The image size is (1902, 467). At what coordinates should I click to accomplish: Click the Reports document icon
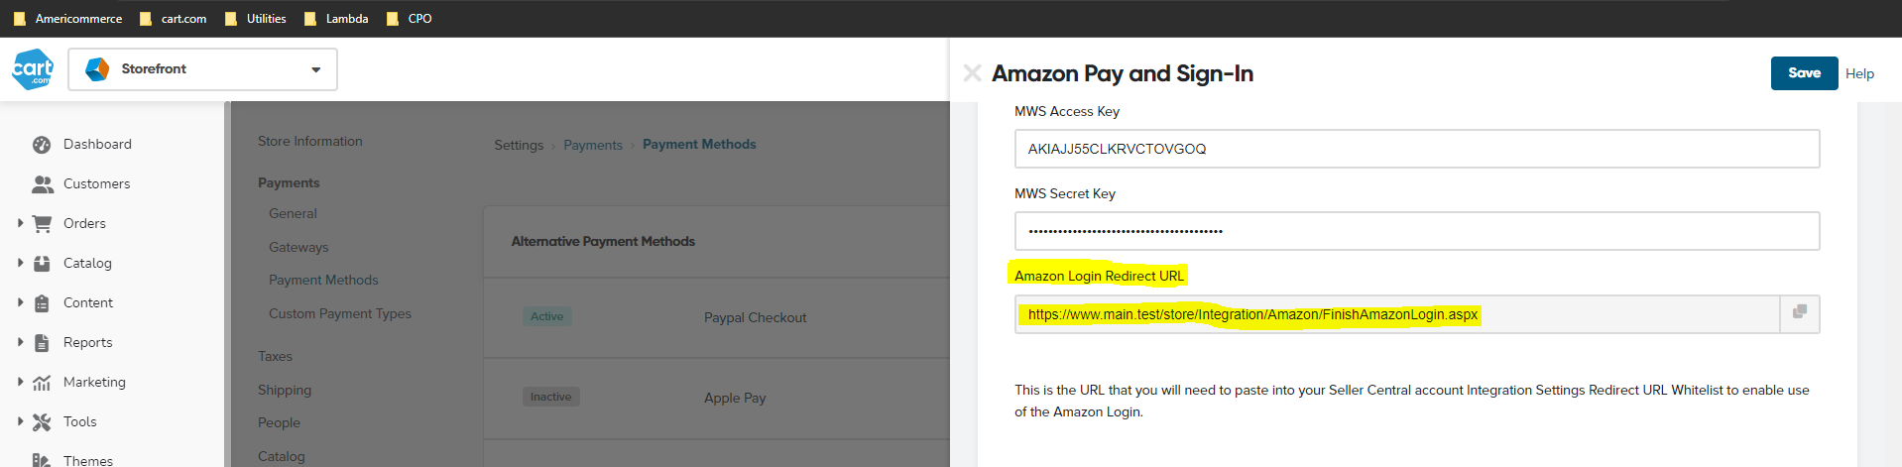coord(42,343)
